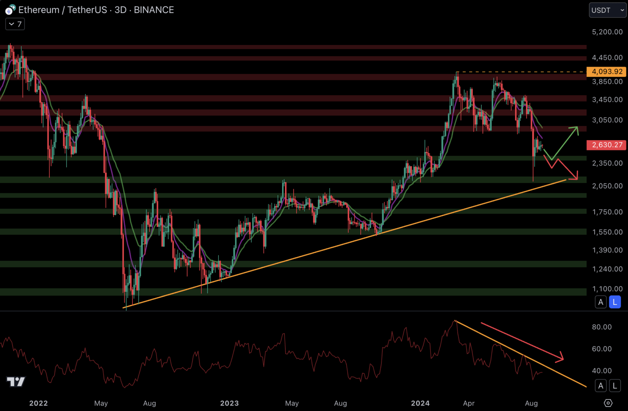Click the 2024 label on time axis
Screen dimensions: 628x411
420,403
